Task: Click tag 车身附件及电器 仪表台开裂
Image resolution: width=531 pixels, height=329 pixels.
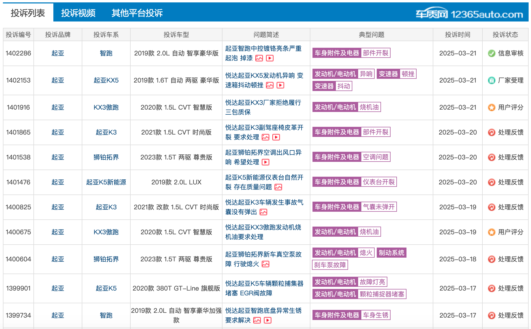Action: point(354,182)
